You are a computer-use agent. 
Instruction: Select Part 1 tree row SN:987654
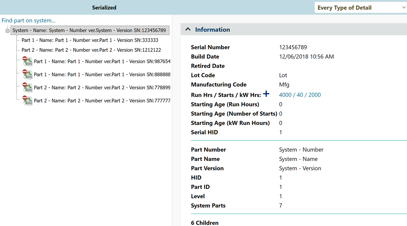coord(102,62)
